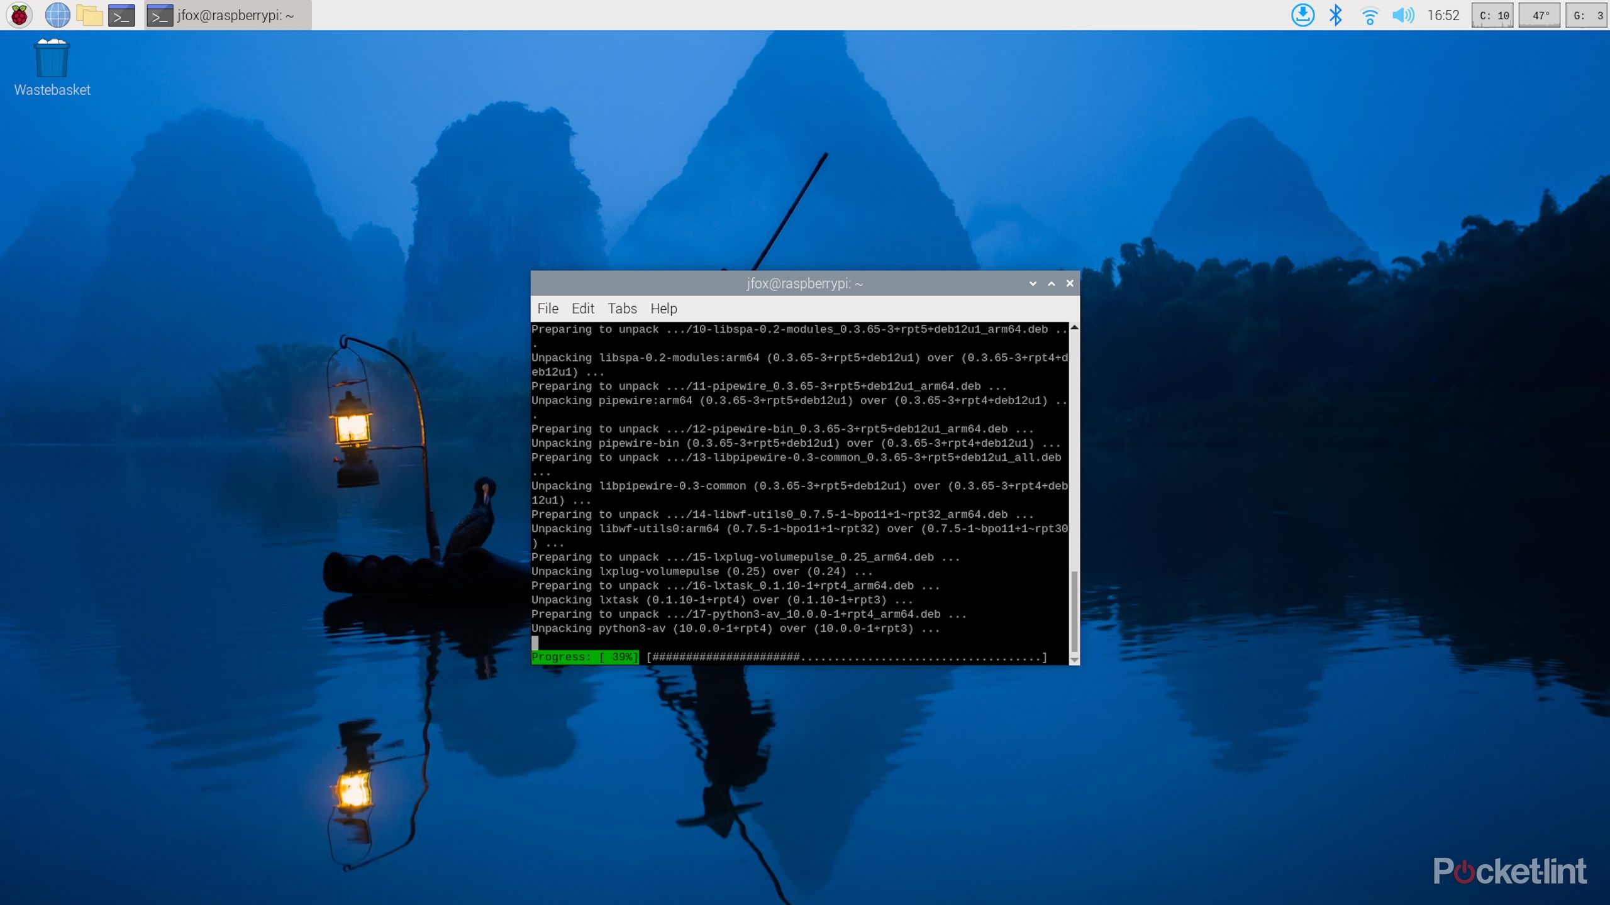Image resolution: width=1610 pixels, height=905 pixels.
Task: Launch a new Terminal from the taskbar
Action: click(121, 14)
